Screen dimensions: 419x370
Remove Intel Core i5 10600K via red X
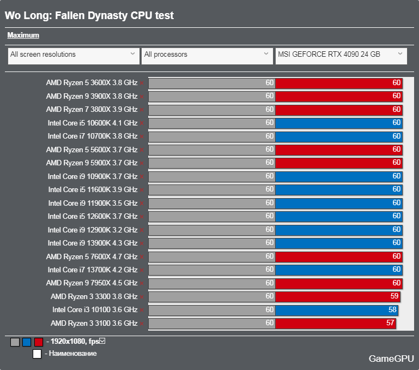click(x=142, y=123)
